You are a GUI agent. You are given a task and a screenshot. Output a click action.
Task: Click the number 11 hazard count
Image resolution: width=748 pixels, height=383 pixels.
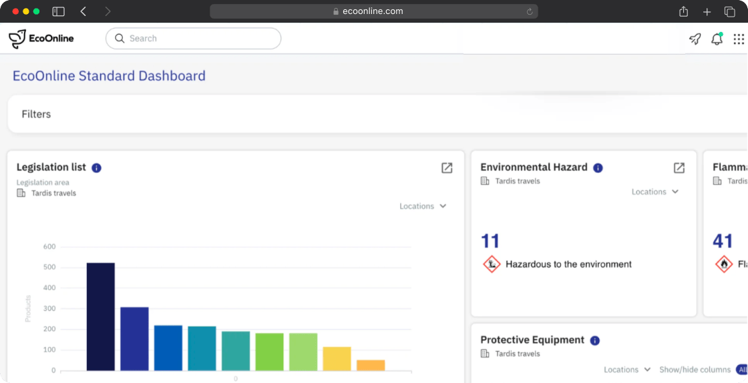(490, 241)
